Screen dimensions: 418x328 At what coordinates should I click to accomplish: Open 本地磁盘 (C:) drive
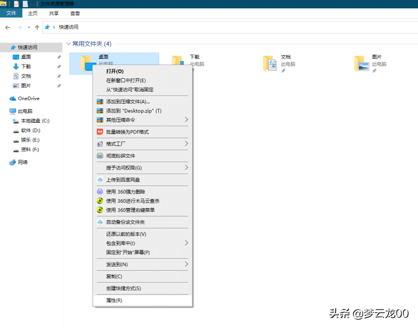(35, 120)
